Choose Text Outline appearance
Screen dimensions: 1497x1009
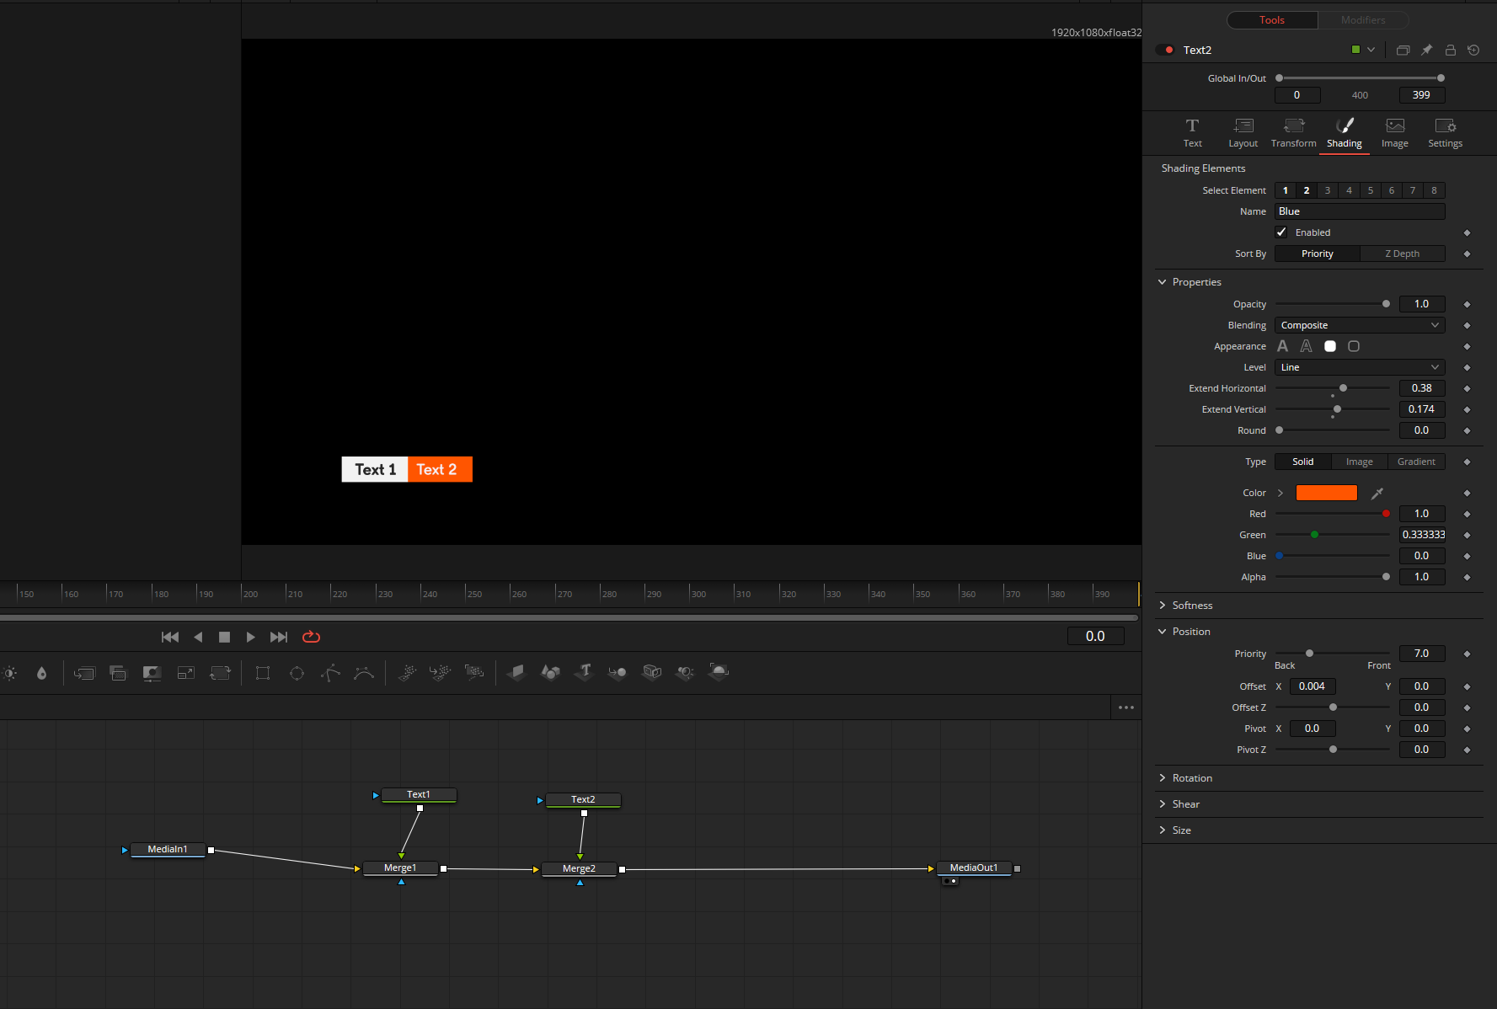1306,346
